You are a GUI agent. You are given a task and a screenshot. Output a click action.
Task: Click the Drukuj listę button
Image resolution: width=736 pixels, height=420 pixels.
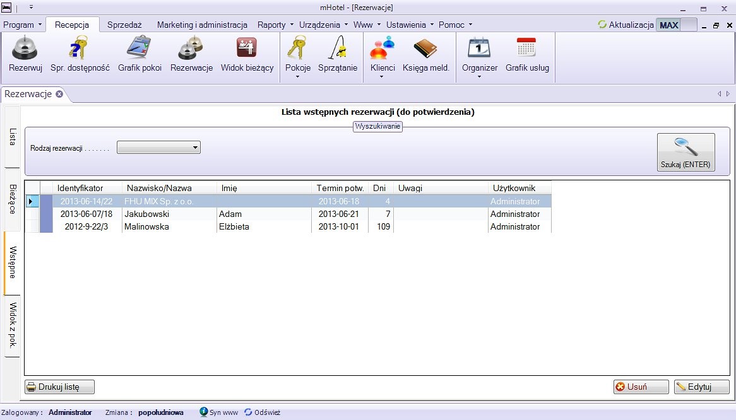[x=59, y=387]
